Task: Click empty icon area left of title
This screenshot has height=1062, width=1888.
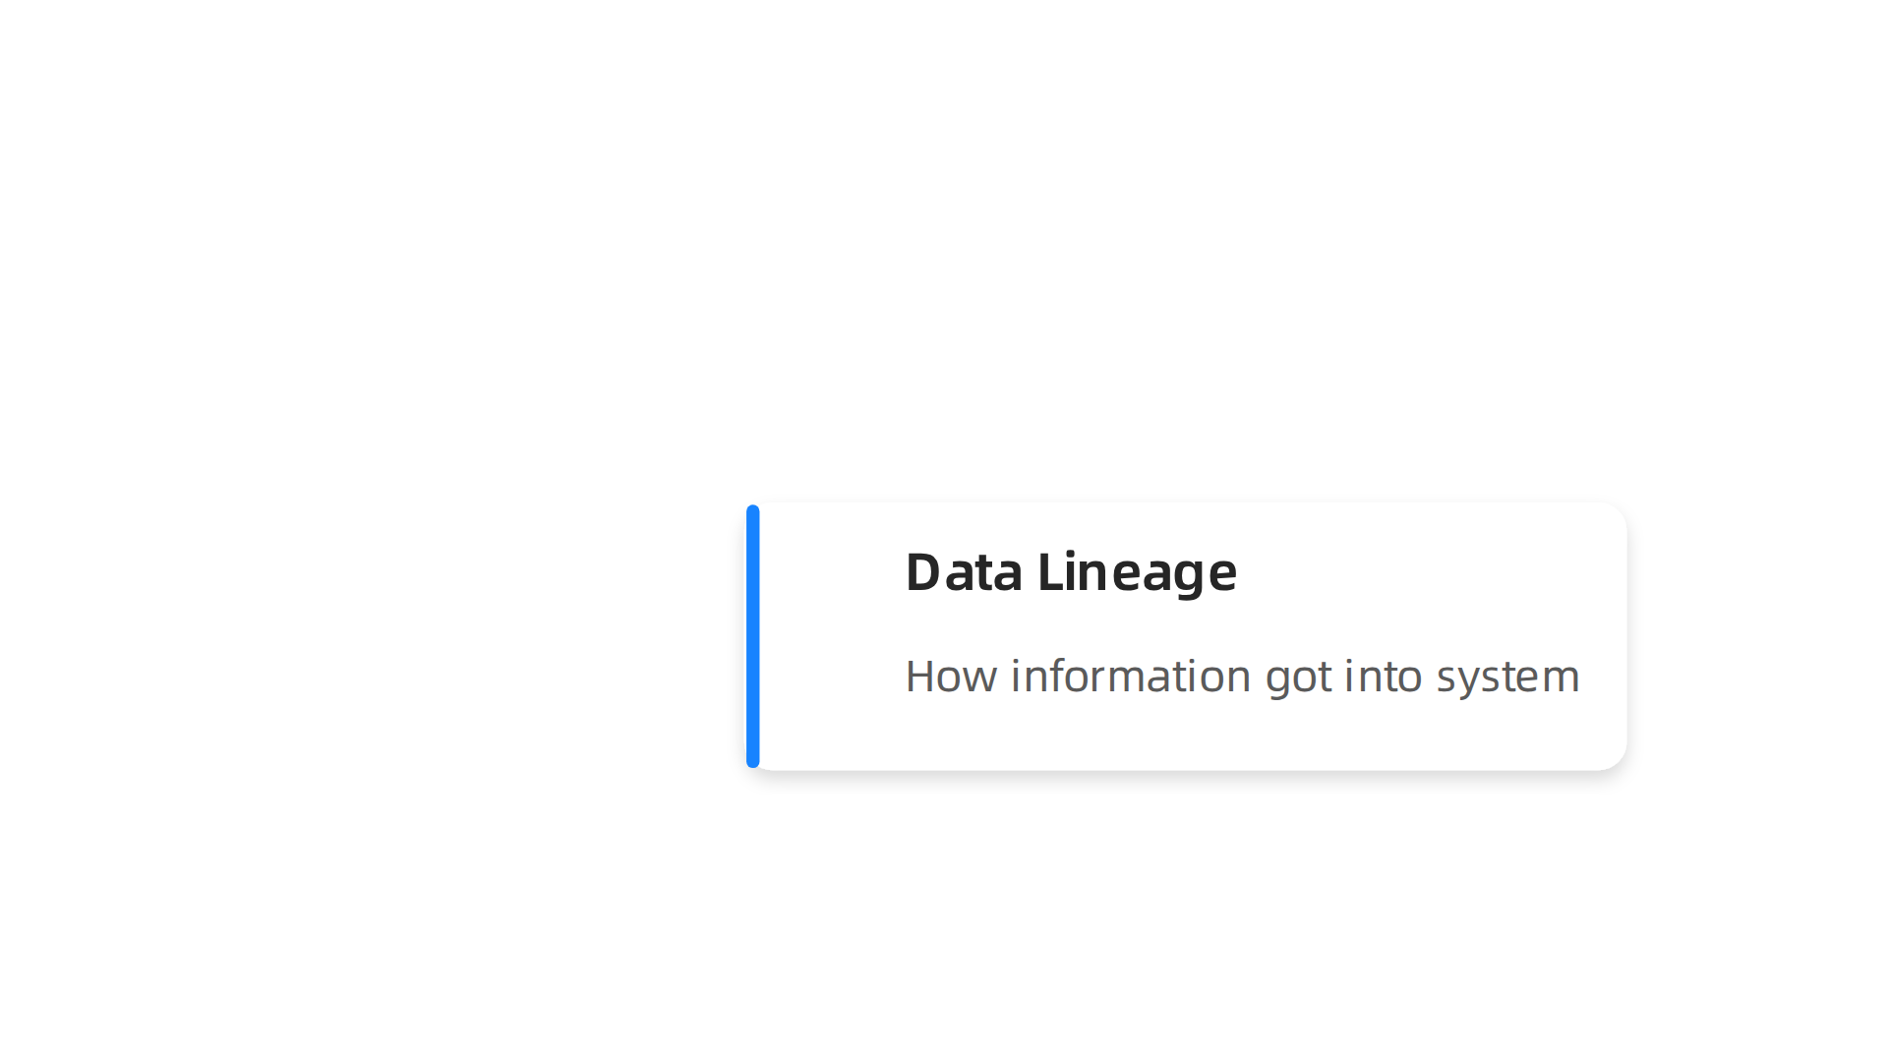Action: point(832,573)
